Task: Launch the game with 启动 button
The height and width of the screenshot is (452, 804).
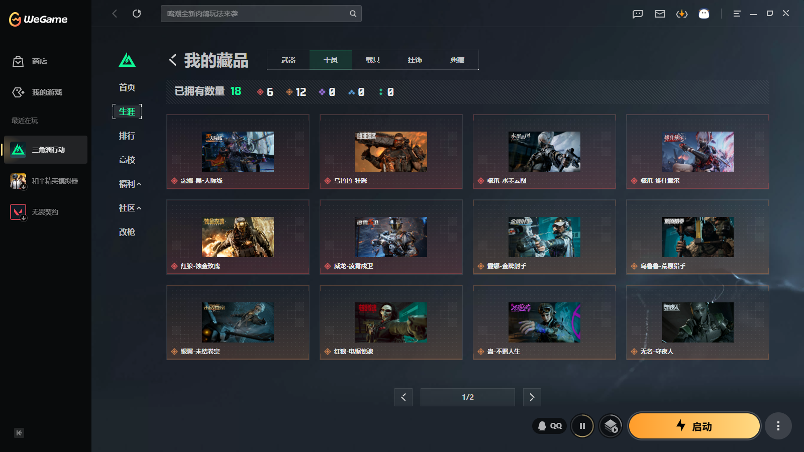Action: [x=694, y=426]
